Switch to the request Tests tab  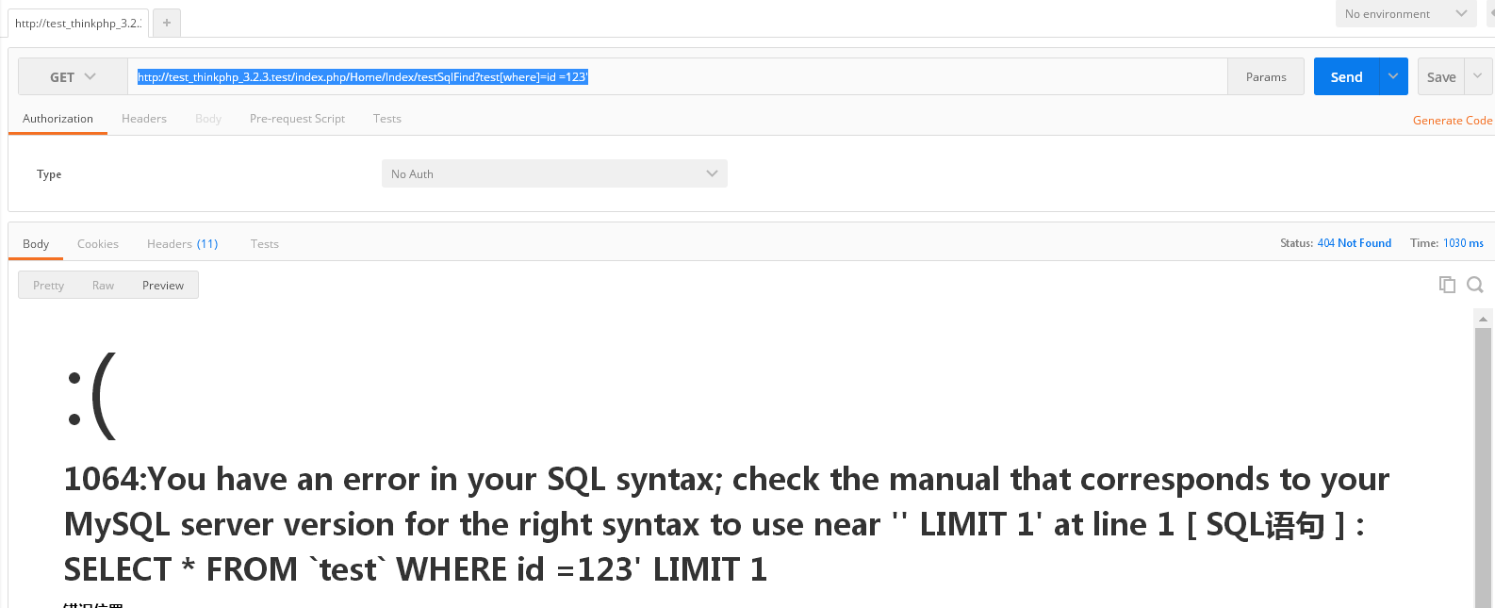click(x=386, y=119)
